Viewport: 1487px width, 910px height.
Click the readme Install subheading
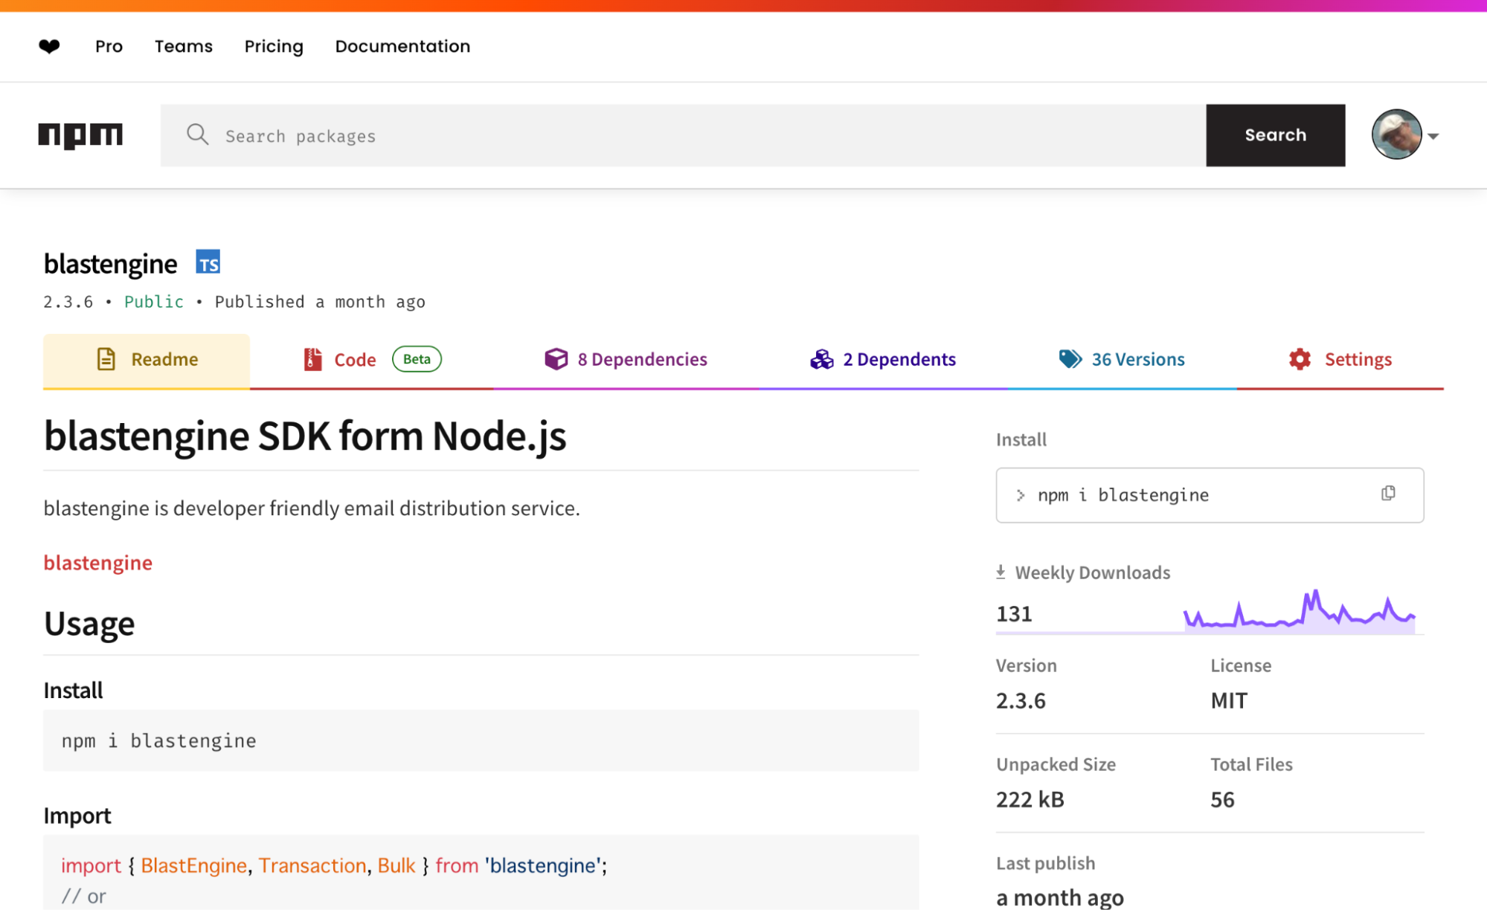click(x=73, y=690)
